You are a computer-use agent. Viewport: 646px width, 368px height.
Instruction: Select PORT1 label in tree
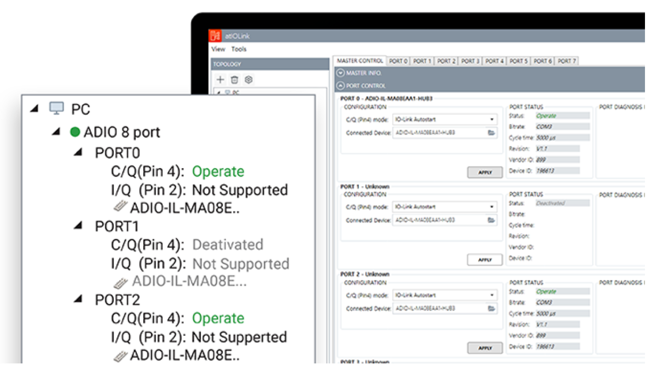tap(117, 227)
